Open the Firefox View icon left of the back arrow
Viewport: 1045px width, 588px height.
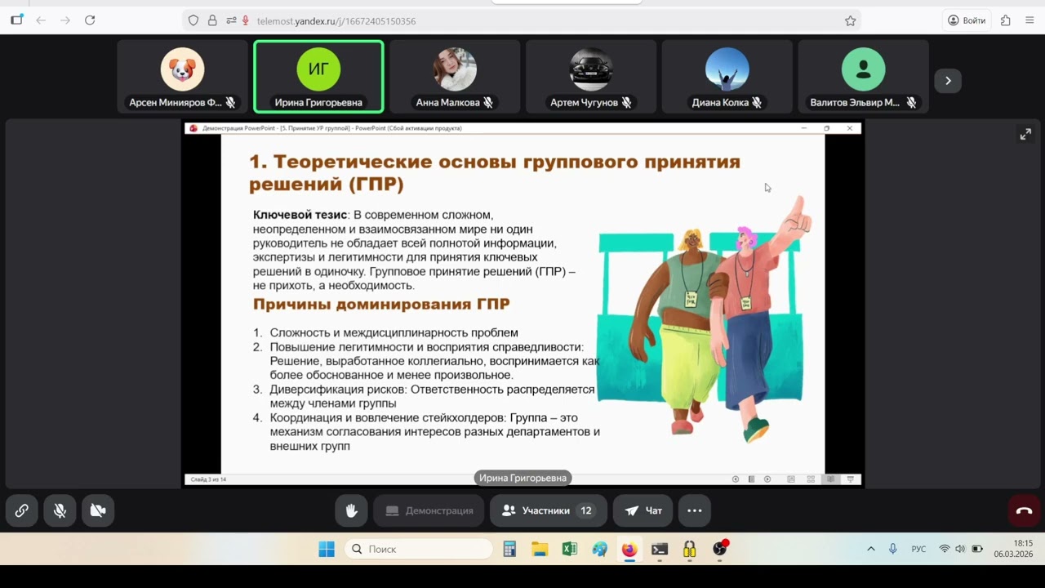tap(16, 20)
